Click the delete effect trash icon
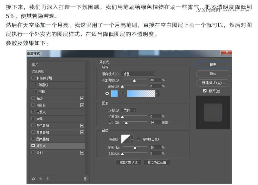 click(x=85, y=179)
